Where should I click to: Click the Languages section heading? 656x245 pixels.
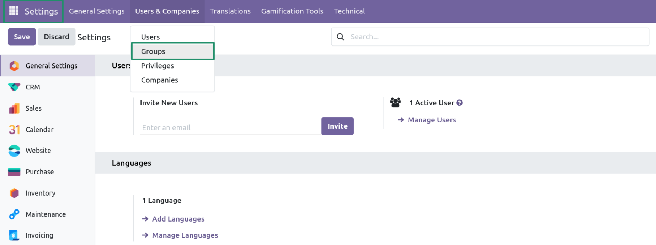tap(132, 163)
